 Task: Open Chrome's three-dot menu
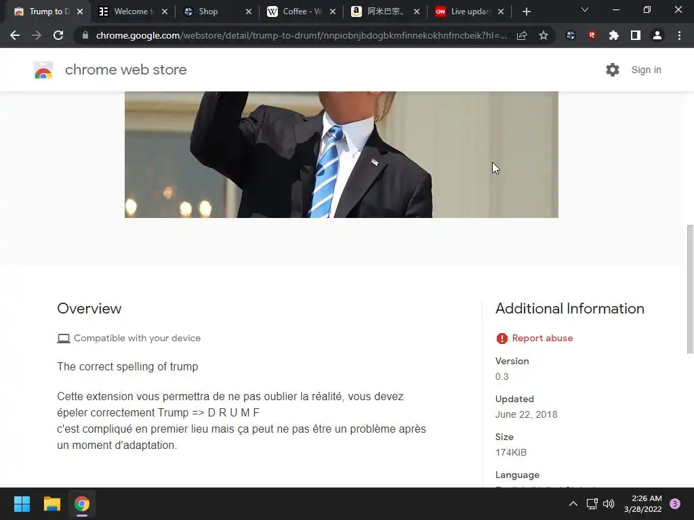[x=679, y=35]
